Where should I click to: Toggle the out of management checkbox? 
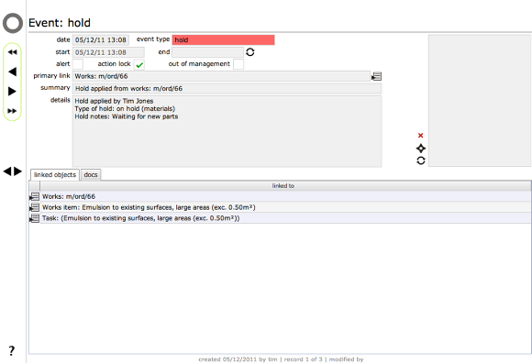click(x=238, y=64)
